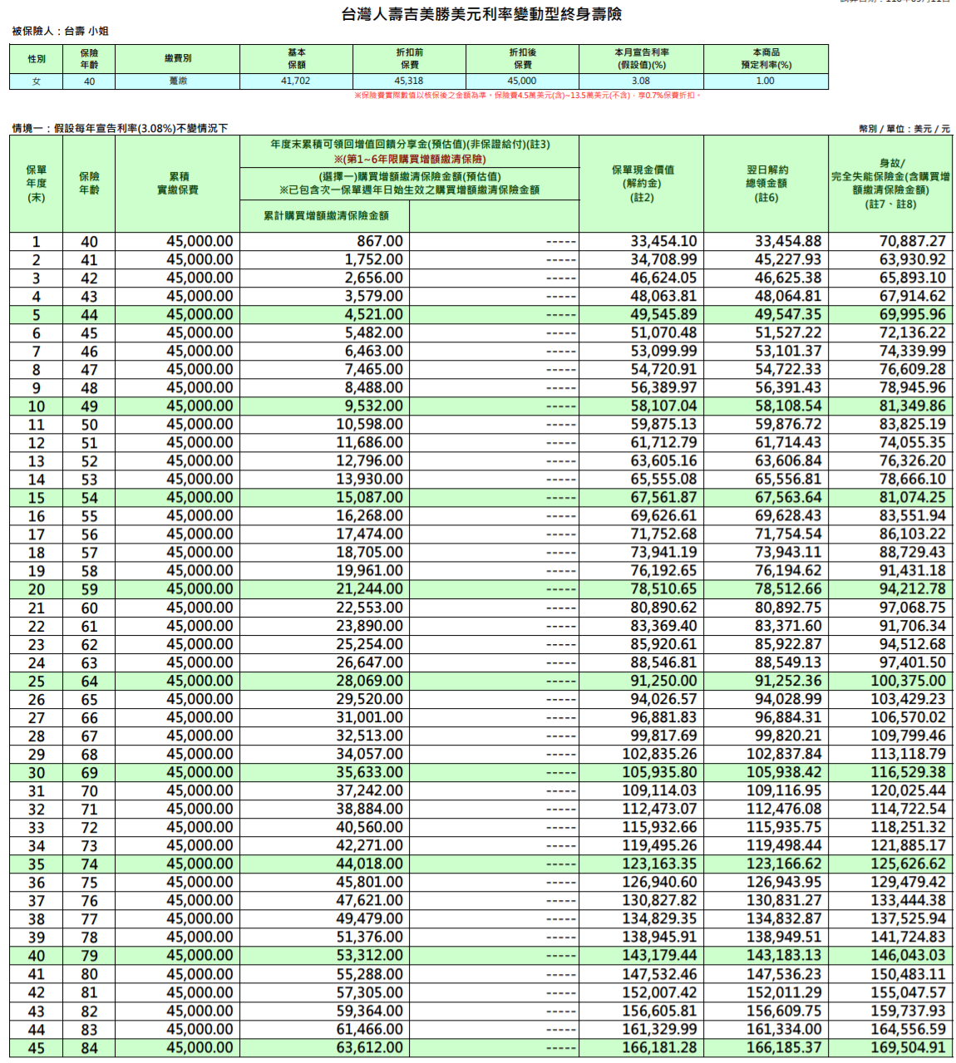Click death benefit 74,055.35

click(x=913, y=442)
